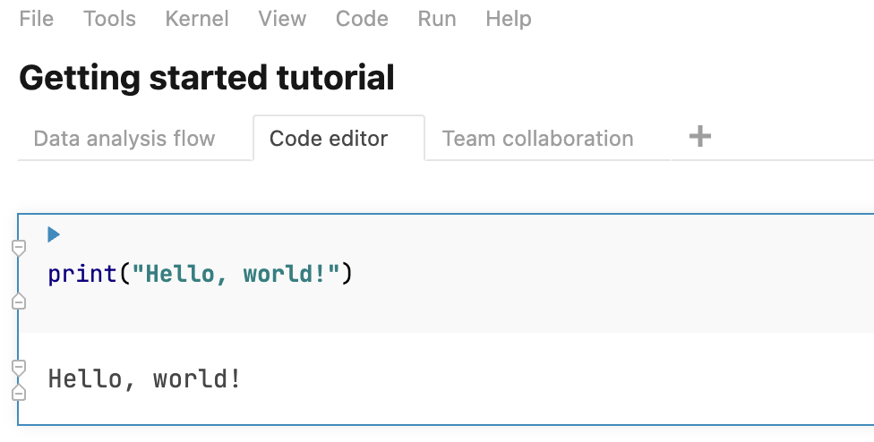Click fold handle below the print statement
The image size is (874, 442).
point(18,302)
